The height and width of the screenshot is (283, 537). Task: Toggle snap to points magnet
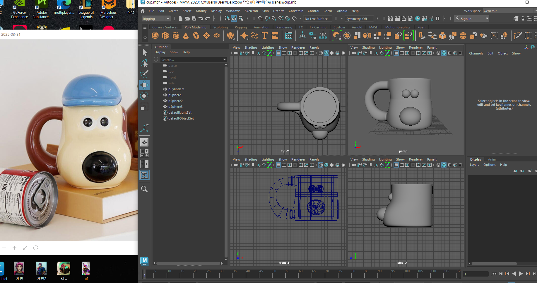coord(274,18)
